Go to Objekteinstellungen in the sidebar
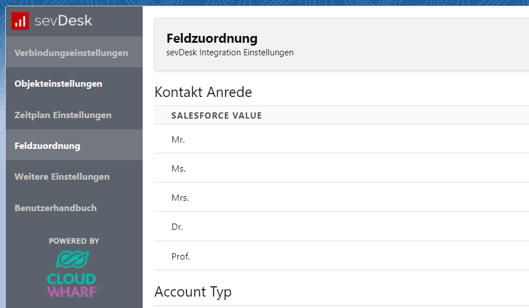 pos(58,84)
